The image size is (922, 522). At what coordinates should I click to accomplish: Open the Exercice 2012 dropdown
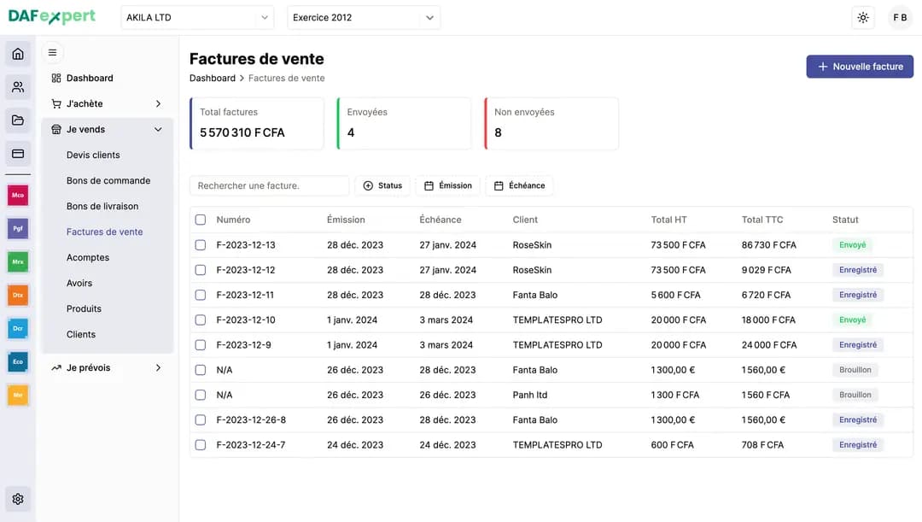pyautogui.click(x=364, y=18)
